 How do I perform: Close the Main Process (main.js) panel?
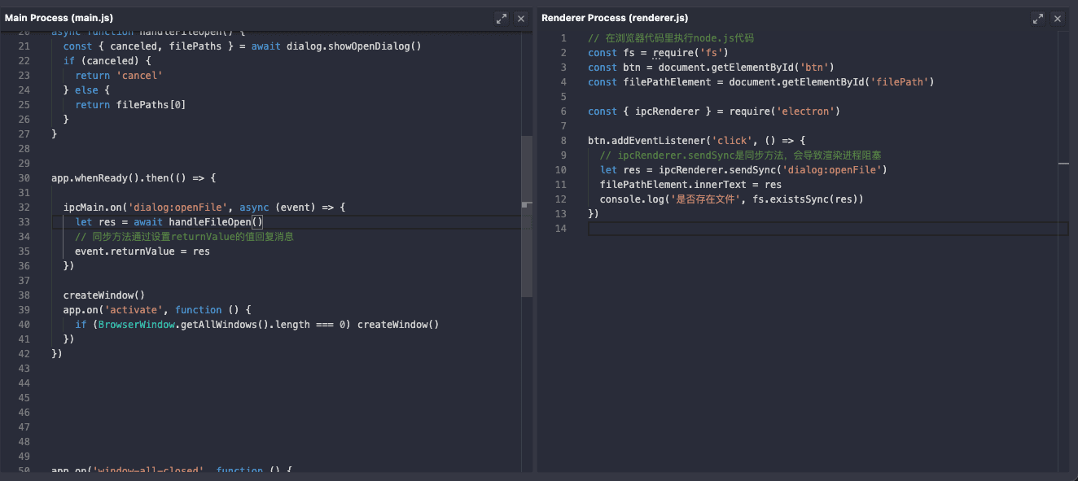click(x=521, y=18)
